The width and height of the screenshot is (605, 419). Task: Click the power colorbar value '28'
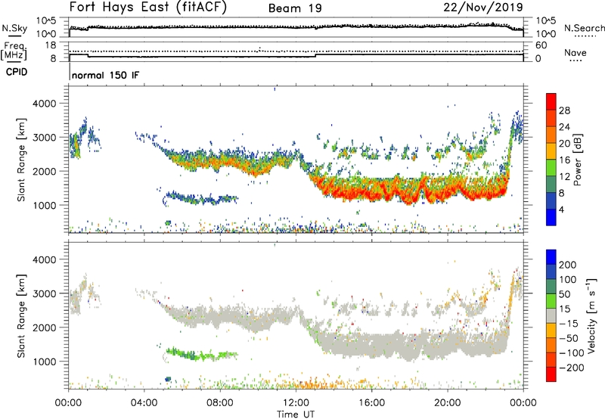coord(564,110)
